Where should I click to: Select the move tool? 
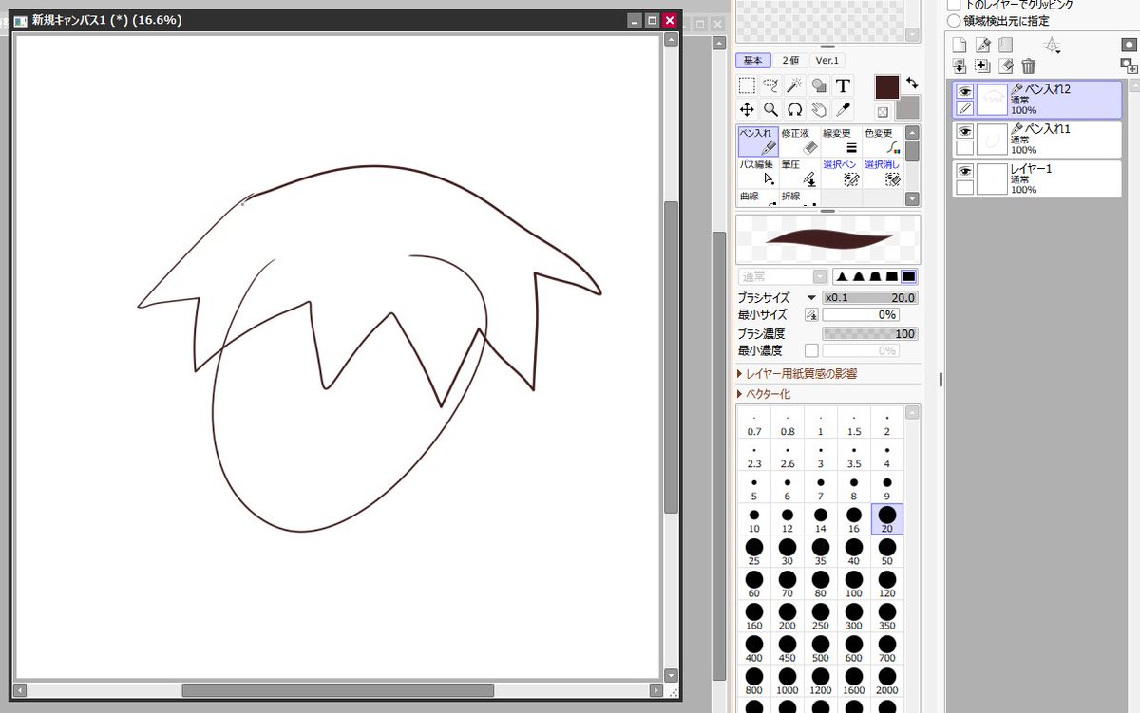pyautogui.click(x=747, y=109)
